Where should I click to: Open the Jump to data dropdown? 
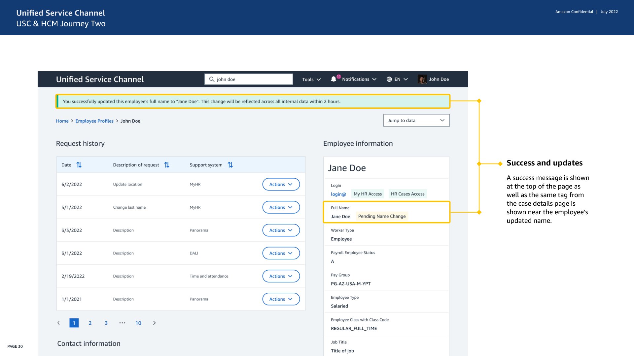coord(416,120)
